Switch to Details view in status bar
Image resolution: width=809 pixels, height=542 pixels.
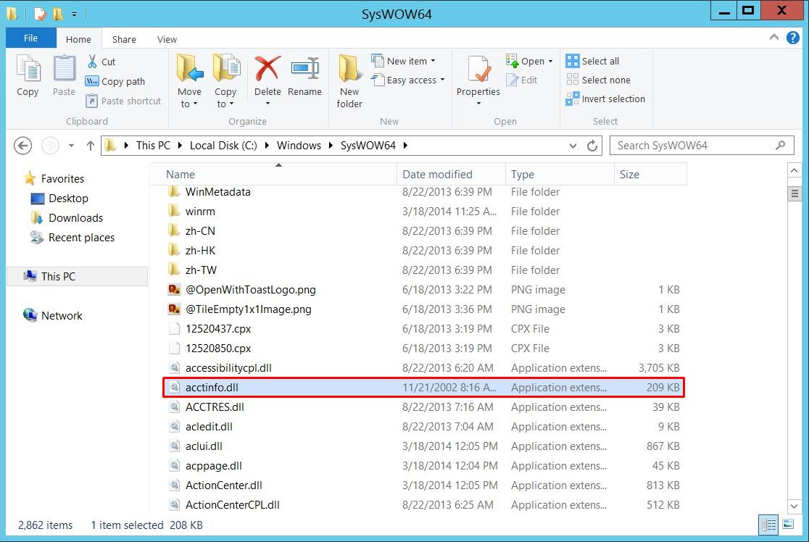coord(768,525)
